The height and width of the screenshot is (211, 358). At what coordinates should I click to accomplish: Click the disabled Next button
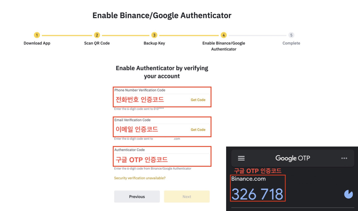(x=187, y=196)
